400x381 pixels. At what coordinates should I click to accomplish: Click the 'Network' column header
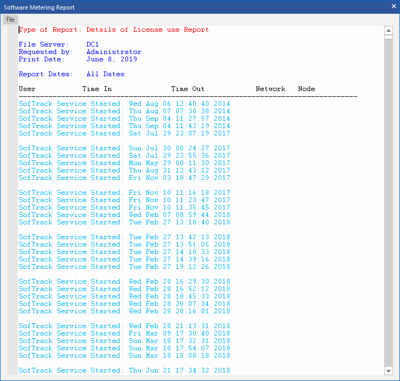[x=270, y=89]
